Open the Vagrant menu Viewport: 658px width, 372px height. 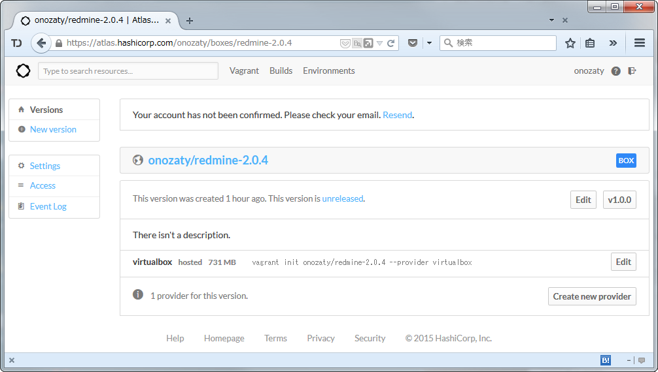(244, 70)
